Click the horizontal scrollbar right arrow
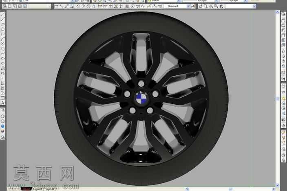 coord(274,189)
